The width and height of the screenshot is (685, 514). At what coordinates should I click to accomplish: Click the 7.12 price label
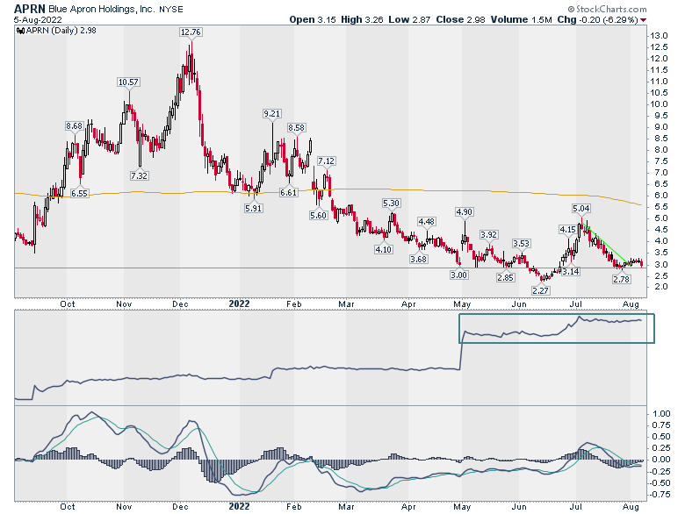327,161
